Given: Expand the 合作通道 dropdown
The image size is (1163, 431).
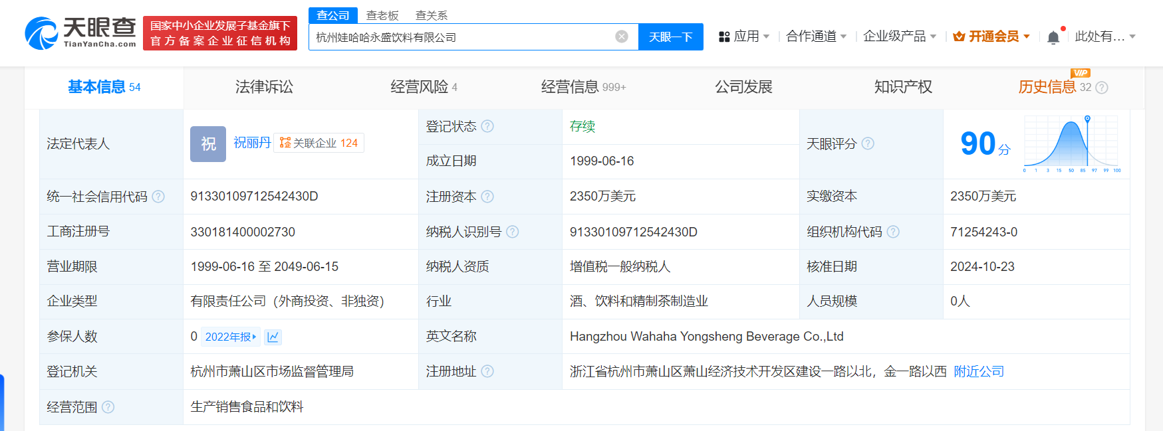Looking at the screenshot, I should [843, 37].
